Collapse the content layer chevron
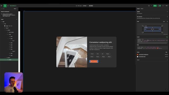Viewport: 169px width, 95px height. (5, 30)
